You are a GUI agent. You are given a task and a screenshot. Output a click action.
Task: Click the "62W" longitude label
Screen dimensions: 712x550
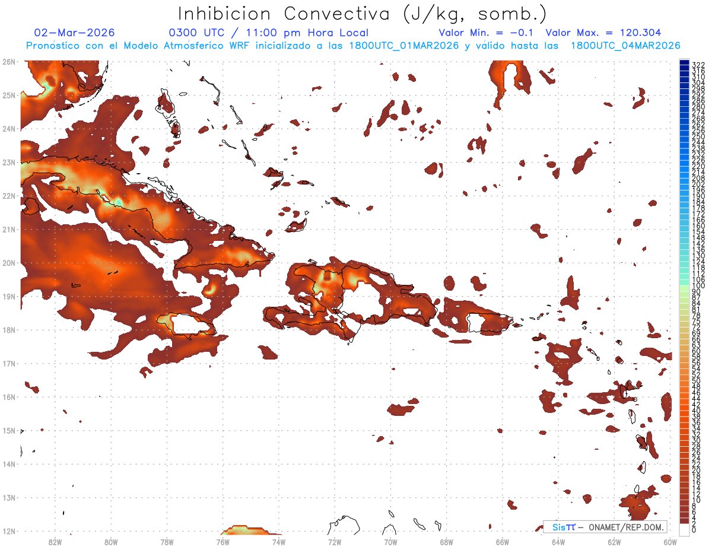615,542
